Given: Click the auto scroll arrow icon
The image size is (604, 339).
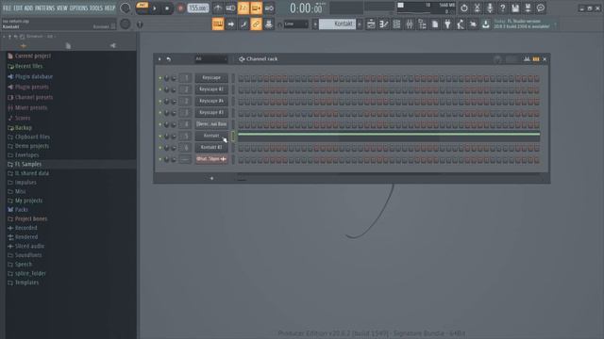Looking at the screenshot, I should 230,24.
